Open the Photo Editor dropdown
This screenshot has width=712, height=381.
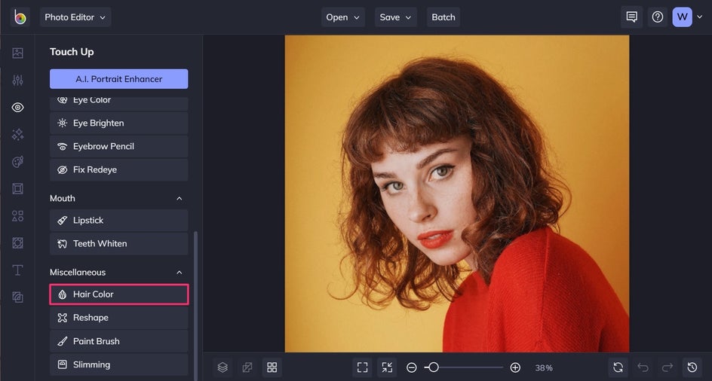tap(75, 17)
